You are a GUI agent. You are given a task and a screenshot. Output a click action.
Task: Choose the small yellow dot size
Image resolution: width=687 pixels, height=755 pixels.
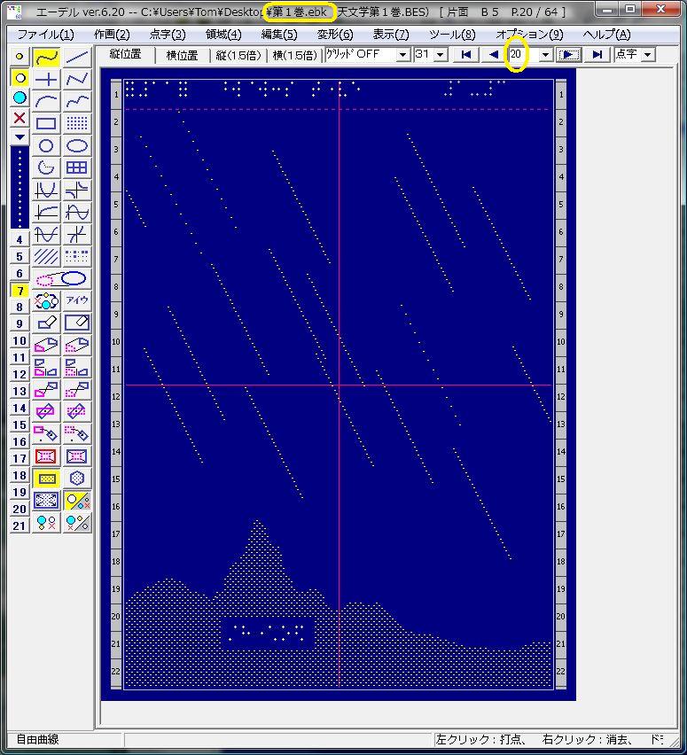click(x=20, y=57)
